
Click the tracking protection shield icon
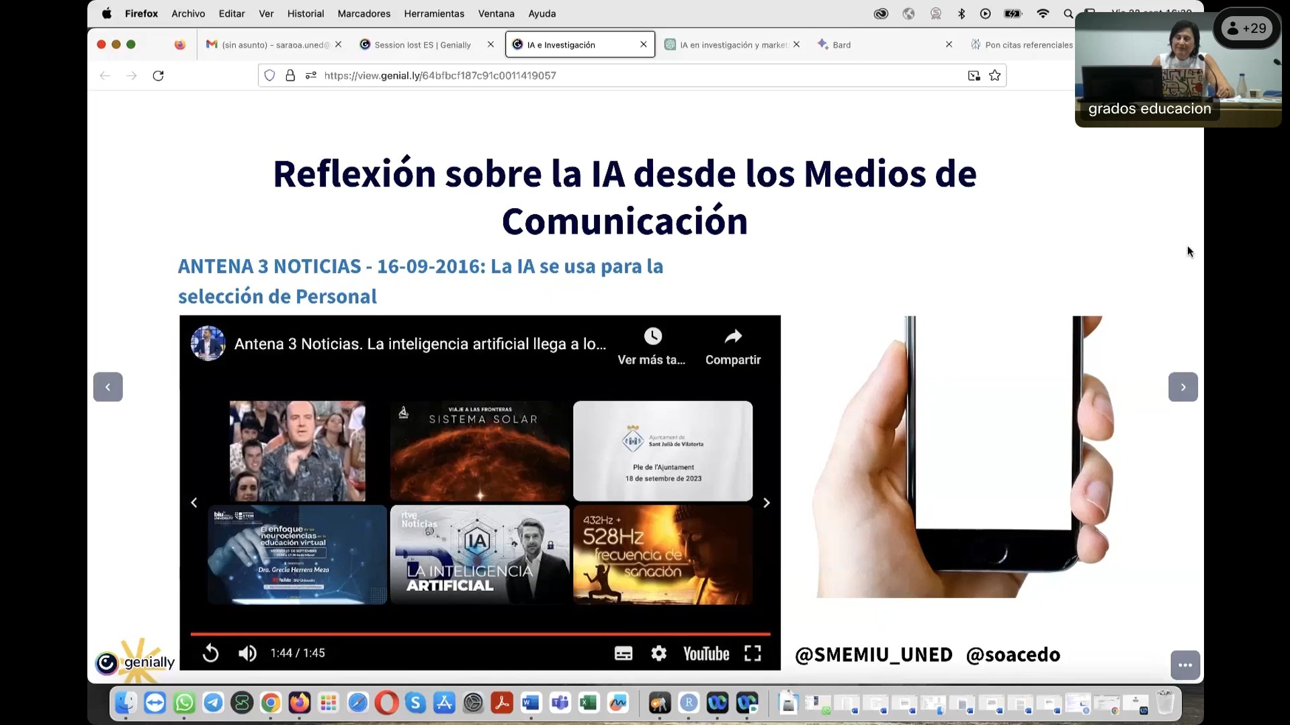pos(269,76)
